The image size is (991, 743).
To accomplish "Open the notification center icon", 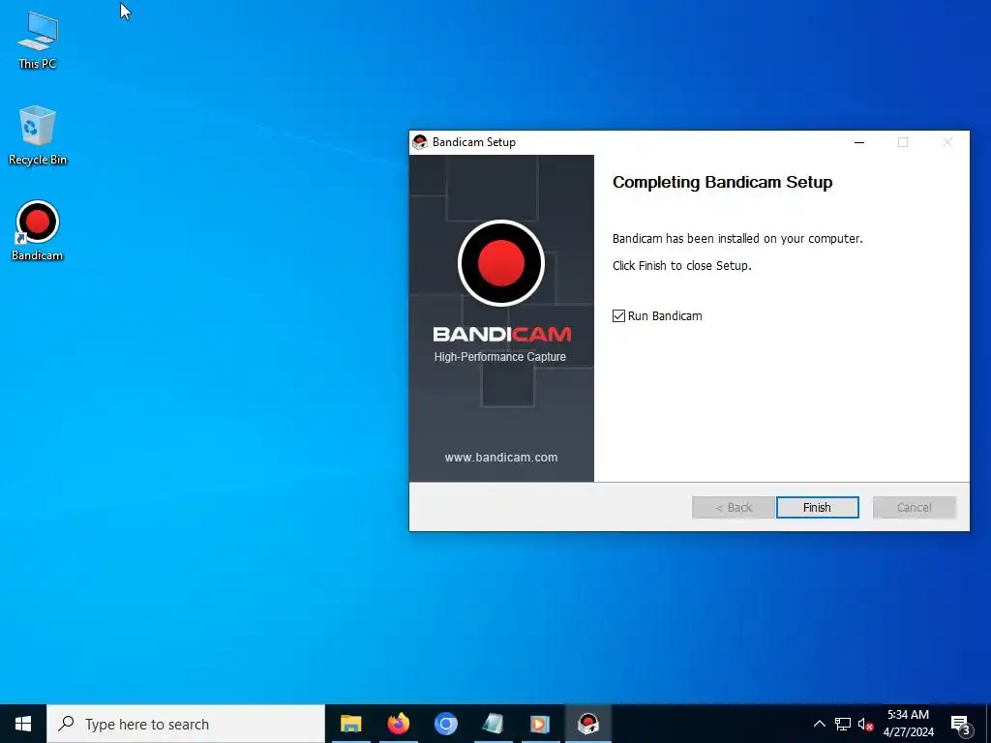I will pyautogui.click(x=961, y=726).
